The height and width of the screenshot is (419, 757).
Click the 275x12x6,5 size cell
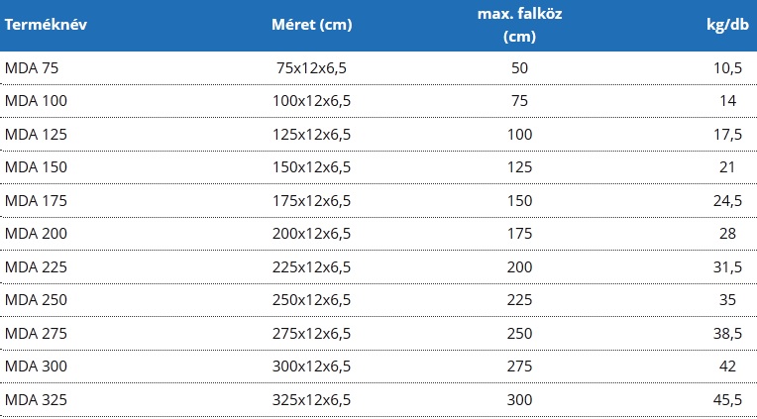click(311, 333)
